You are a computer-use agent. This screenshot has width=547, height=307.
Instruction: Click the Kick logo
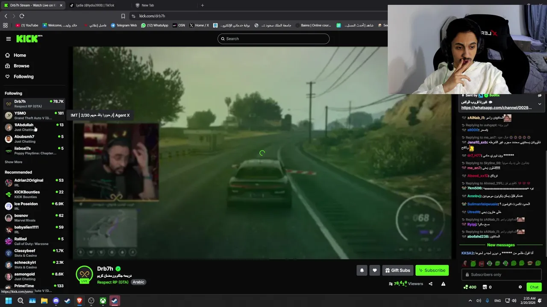[29, 39]
